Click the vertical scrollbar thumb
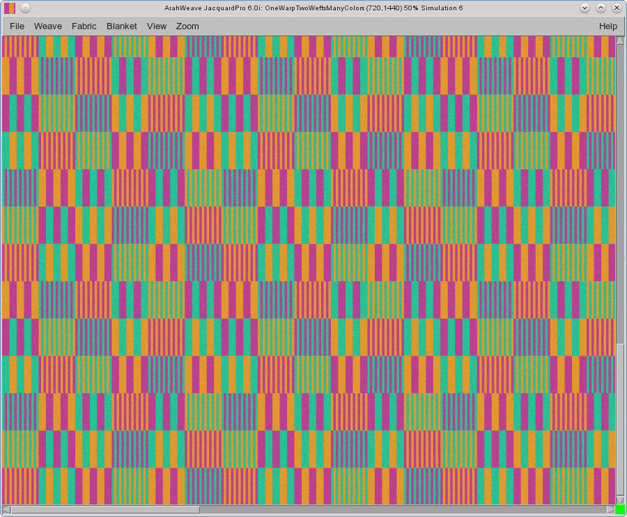This screenshot has width=627, height=517. tap(620, 420)
